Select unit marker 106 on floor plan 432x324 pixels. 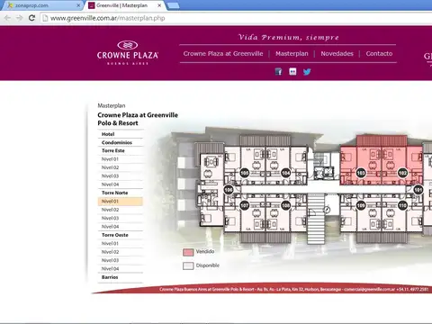[x=229, y=190]
